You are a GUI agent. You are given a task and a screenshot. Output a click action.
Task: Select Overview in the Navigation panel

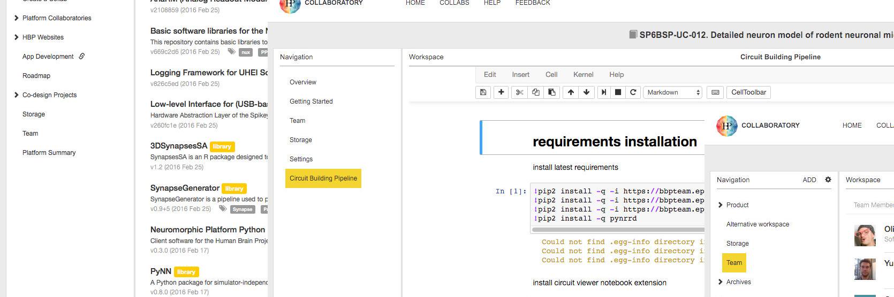tap(303, 82)
